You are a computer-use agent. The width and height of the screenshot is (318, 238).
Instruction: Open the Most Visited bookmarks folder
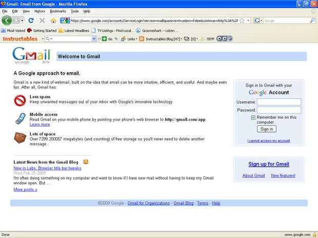[x=13, y=31]
